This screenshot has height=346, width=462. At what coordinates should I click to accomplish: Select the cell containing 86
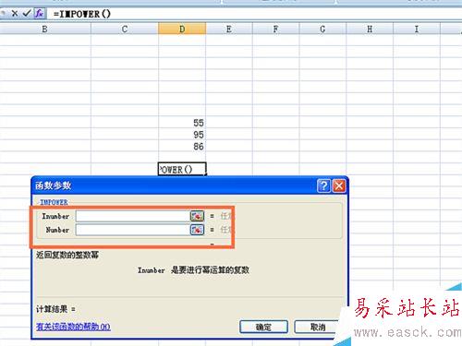click(x=182, y=146)
